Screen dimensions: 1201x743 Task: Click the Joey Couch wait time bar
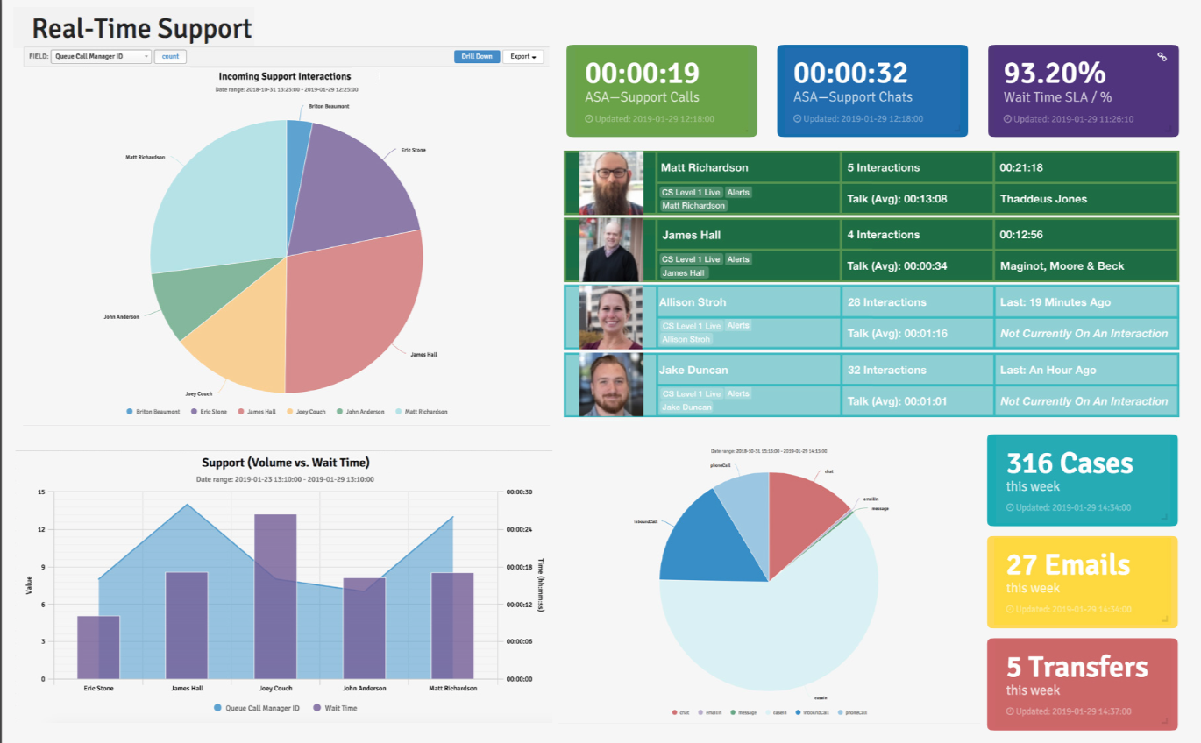tap(275, 597)
